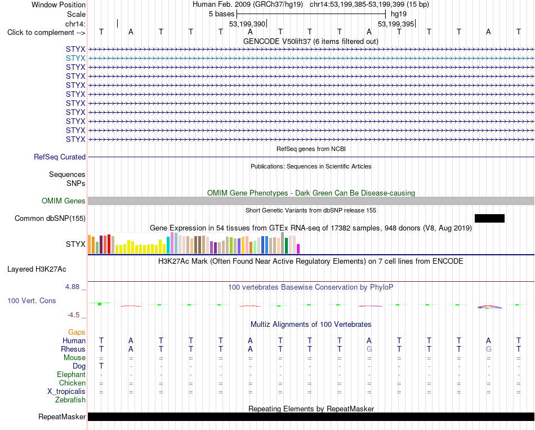
Task: Click the 53,199,390 ruler position
Action: coord(247,24)
